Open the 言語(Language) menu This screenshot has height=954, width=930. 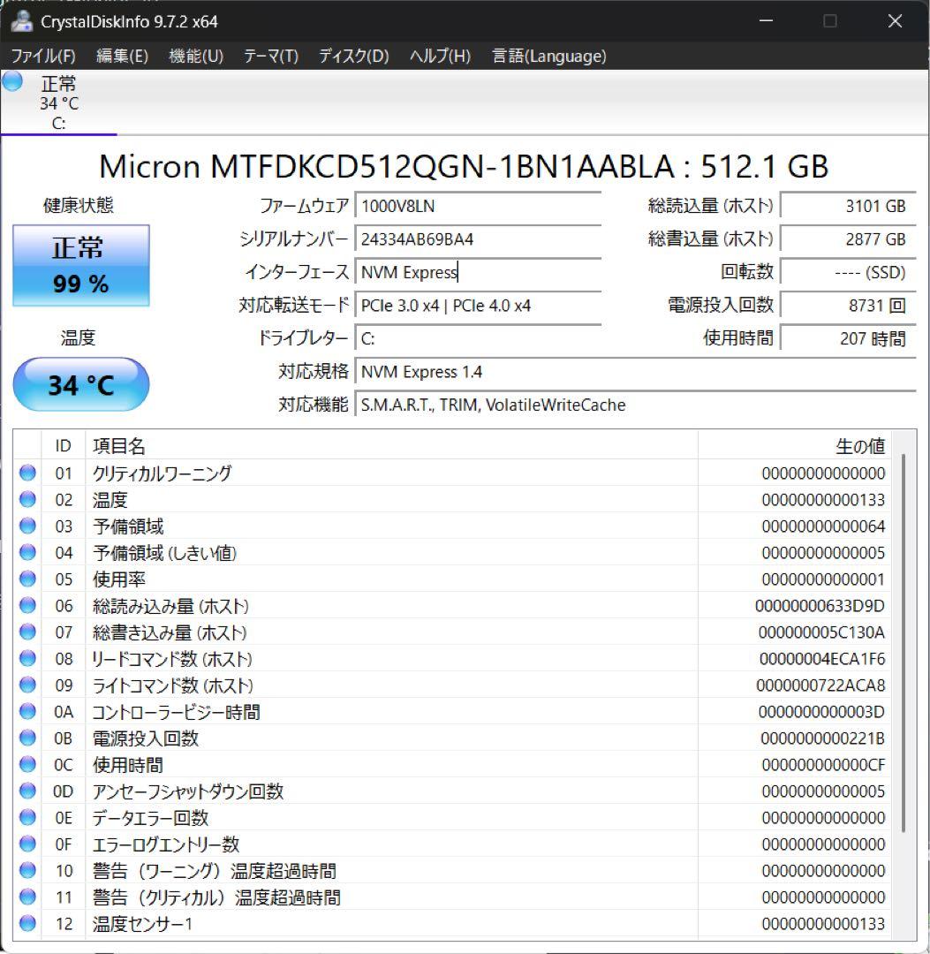point(548,56)
